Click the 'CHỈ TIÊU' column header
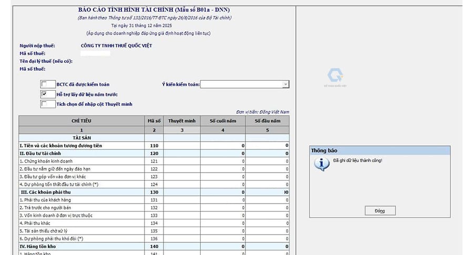Image resolution: width=473 pixels, height=255 pixels. point(81,121)
